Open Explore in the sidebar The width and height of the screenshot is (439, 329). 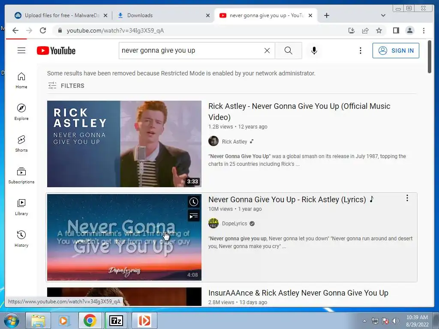(21, 112)
